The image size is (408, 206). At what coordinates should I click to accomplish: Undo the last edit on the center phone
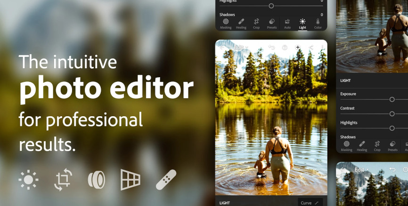(x=272, y=48)
